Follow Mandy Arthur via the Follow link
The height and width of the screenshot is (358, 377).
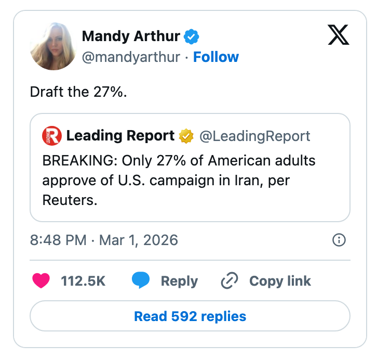216,57
